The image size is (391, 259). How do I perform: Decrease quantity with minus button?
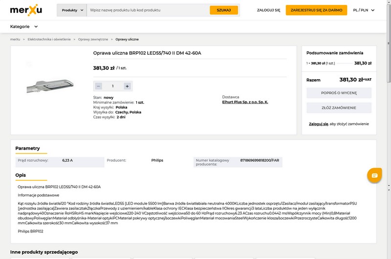click(x=99, y=86)
